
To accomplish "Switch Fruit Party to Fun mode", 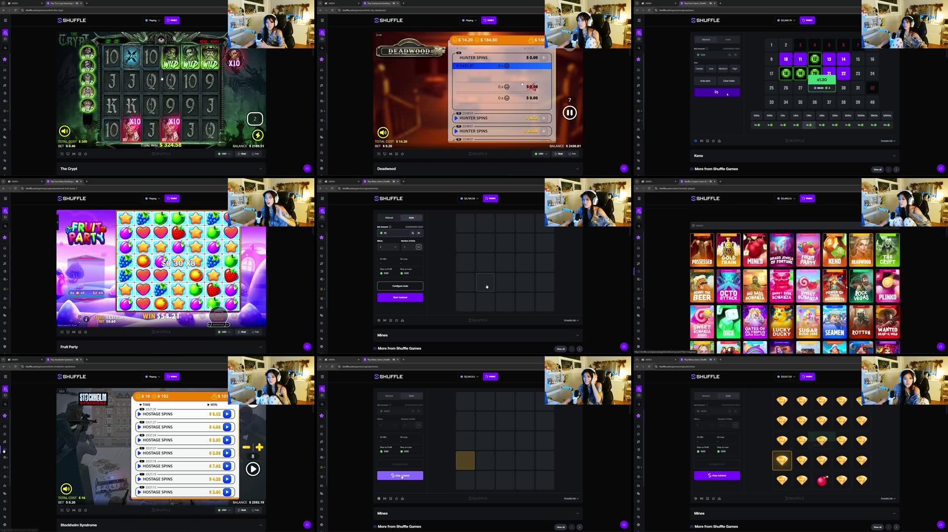I will (256, 332).
